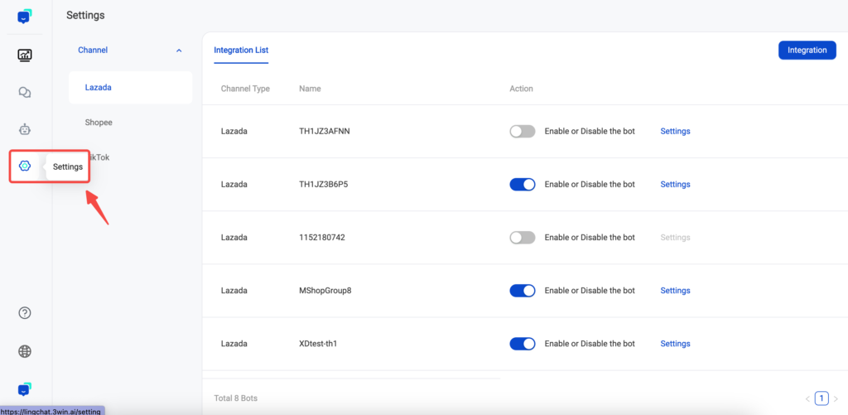
Task: Click the name TH1JZ3B6P5
Action: [x=324, y=184]
